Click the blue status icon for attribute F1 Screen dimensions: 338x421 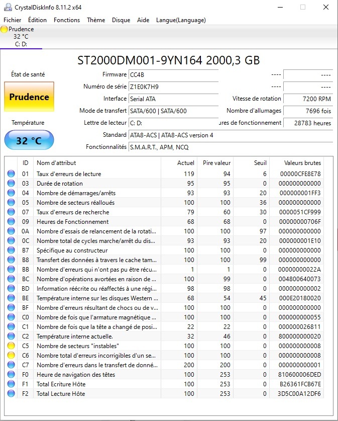click(x=11, y=384)
